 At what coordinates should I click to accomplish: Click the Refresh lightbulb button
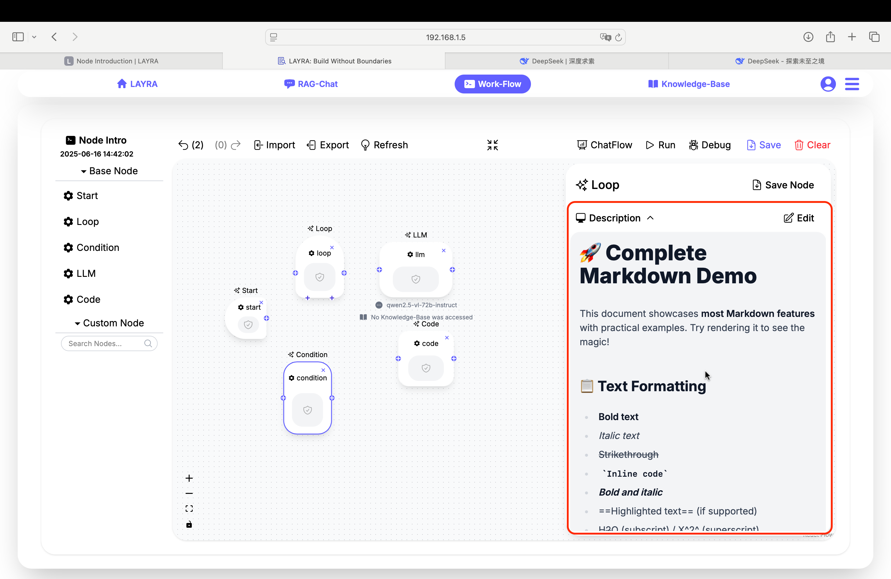pos(384,145)
